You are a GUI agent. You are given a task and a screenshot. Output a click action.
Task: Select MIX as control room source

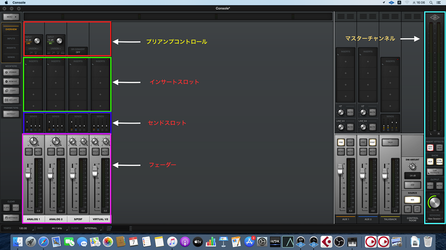click(x=413, y=200)
